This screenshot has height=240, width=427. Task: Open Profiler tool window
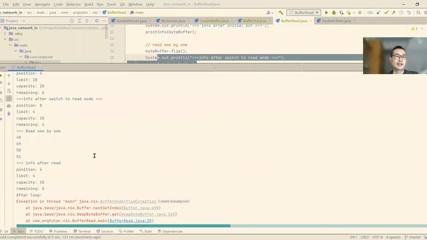click(126, 231)
